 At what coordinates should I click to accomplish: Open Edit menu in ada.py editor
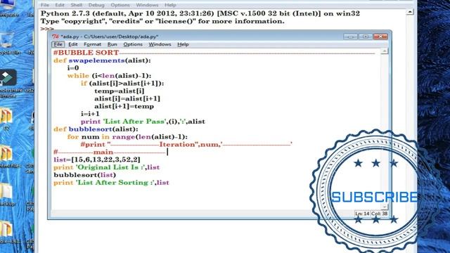coord(73,44)
